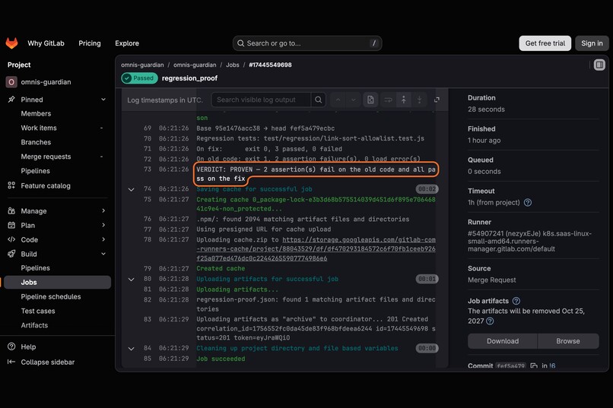Open Pipelines under the Build section
The height and width of the screenshot is (408, 613).
tap(35, 268)
